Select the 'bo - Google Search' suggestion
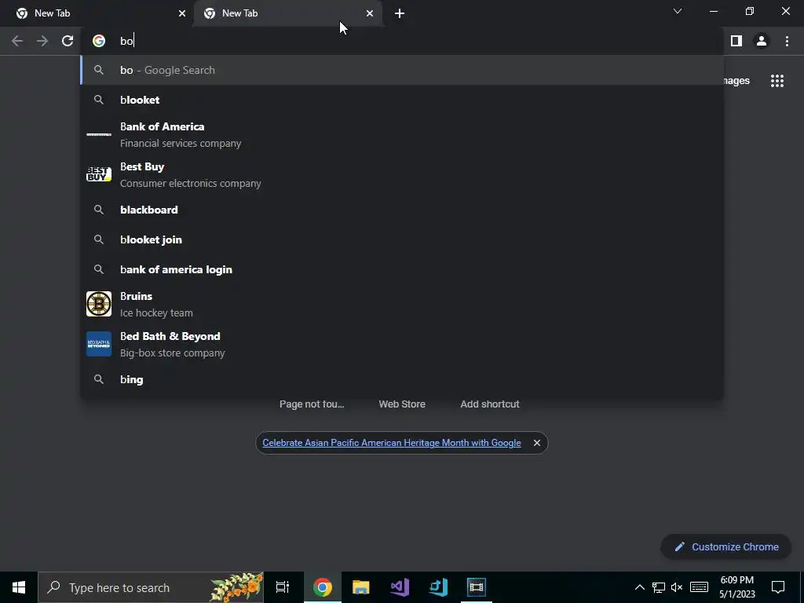The image size is (804, 603). pos(403,70)
